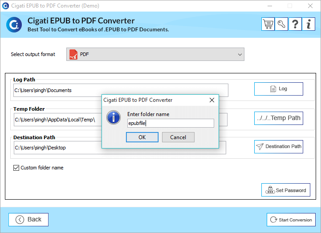The image size is (321, 233).
Task: Go Back to the previous step
Action: [28, 220]
